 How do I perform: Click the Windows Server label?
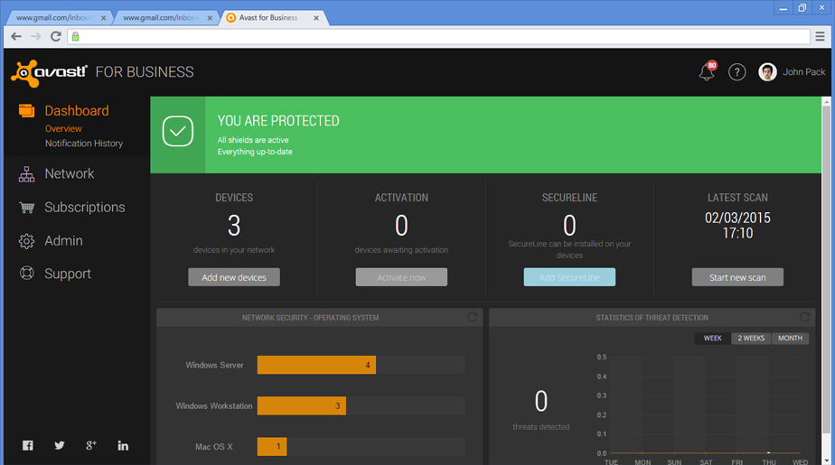(x=214, y=365)
